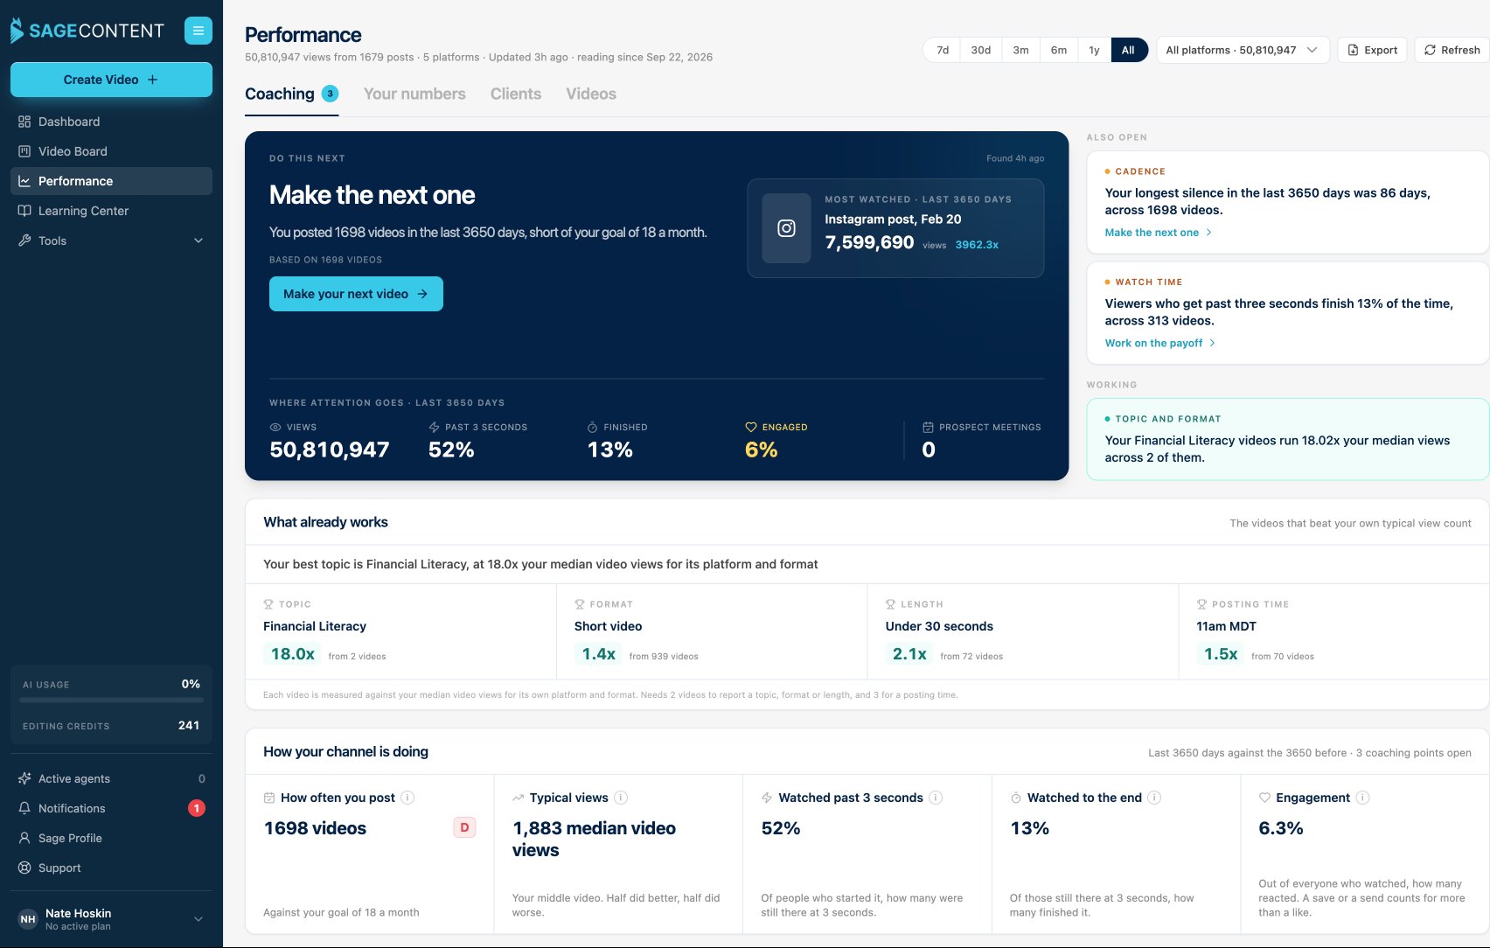Viewport: 1490px width, 948px height.
Task: Click the Sage Profile person icon
Action: [x=24, y=838]
